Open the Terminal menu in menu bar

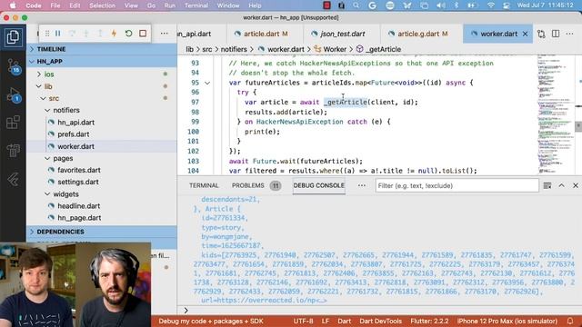click(x=196, y=5)
